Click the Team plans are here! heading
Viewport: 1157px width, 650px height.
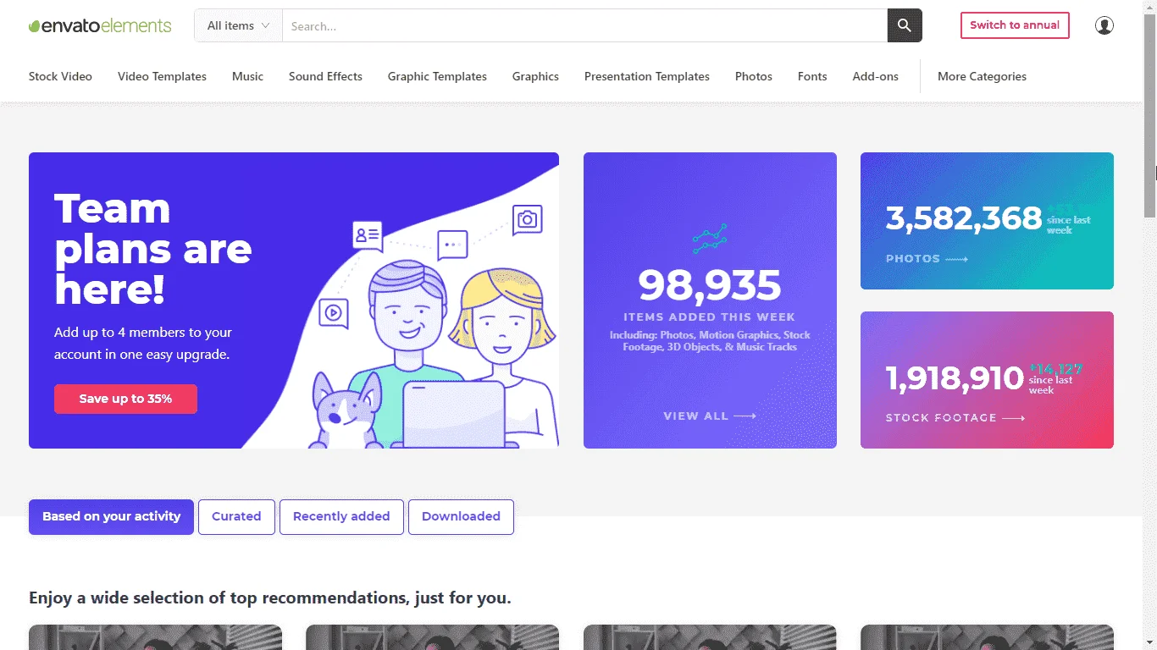coord(153,249)
